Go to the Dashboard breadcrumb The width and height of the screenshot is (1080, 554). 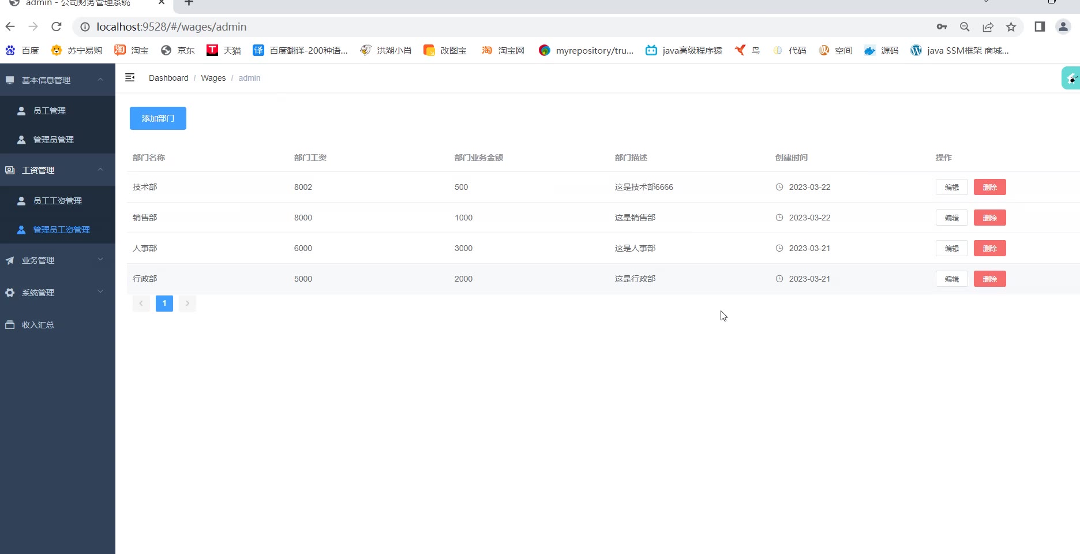pos(168,78)
